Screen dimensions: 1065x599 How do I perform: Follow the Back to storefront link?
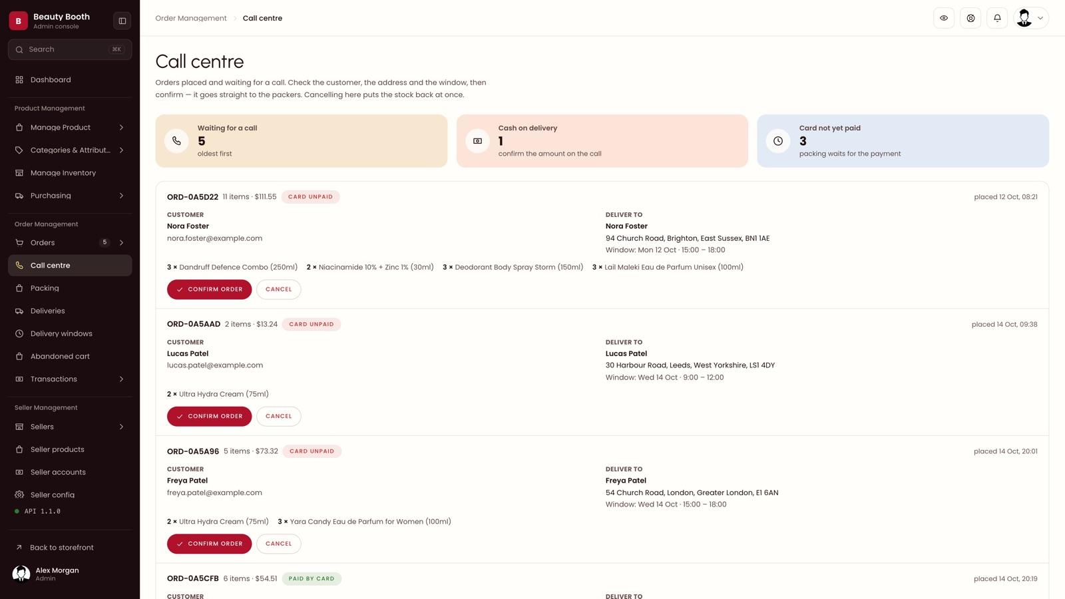61,548
